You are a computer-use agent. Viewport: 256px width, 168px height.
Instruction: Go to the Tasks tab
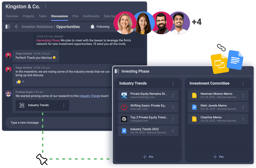[43, 16]
